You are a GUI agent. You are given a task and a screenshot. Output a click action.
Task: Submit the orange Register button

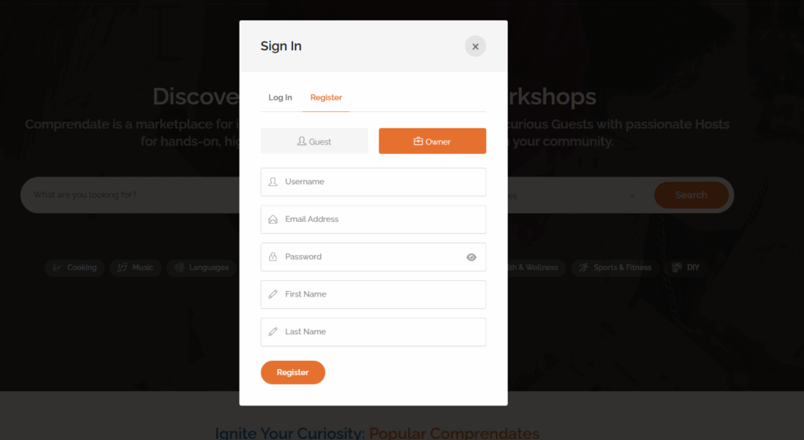(x=293, y=373)
